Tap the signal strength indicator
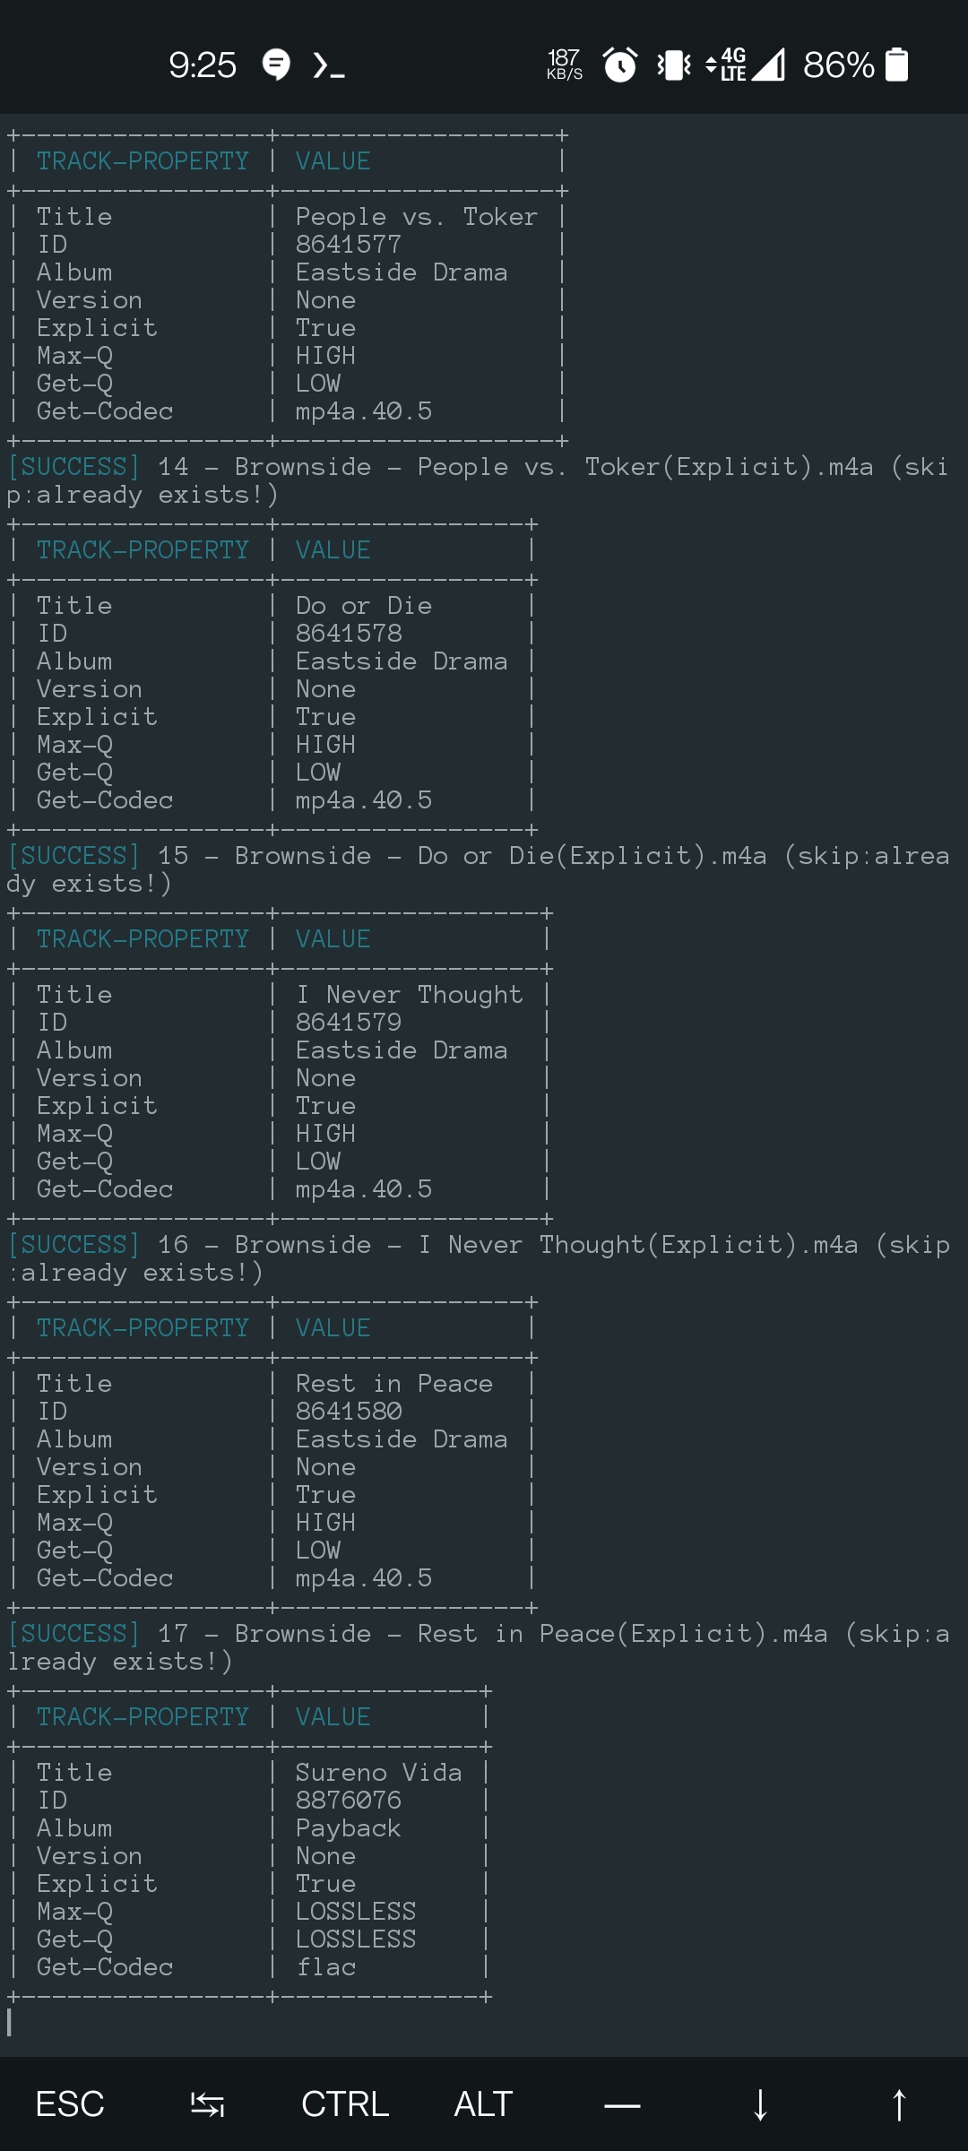This screenshot has height=2151, width=968. [770, 65]
